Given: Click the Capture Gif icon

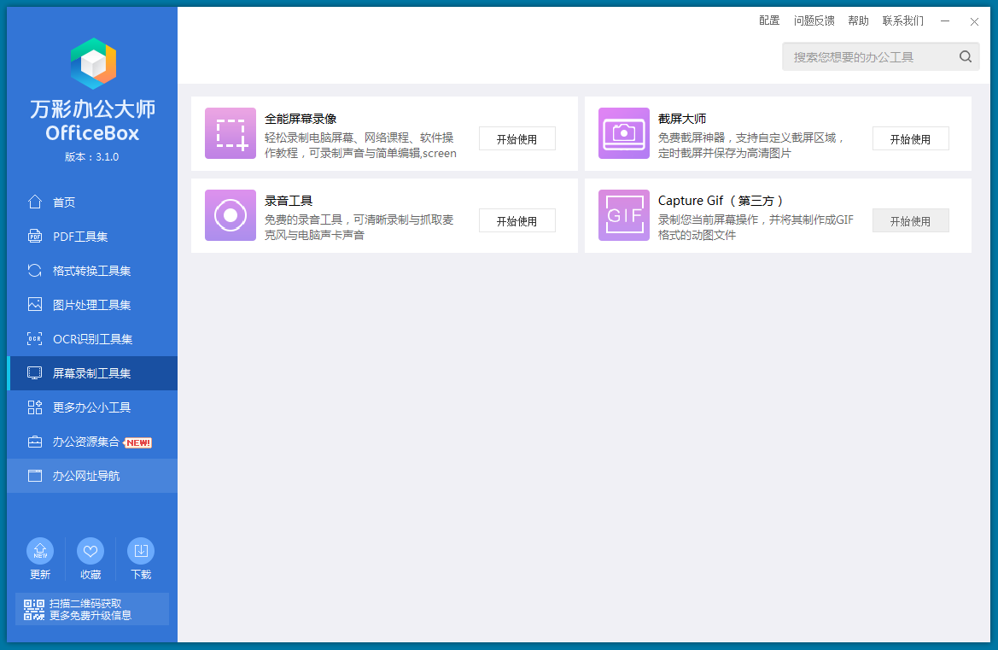Looking at the screenshot, I should pos(624,215).
